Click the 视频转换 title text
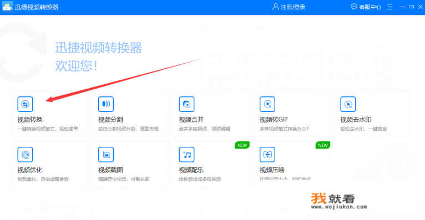Screen dimensions: 425x220 [x=30, y=120]
